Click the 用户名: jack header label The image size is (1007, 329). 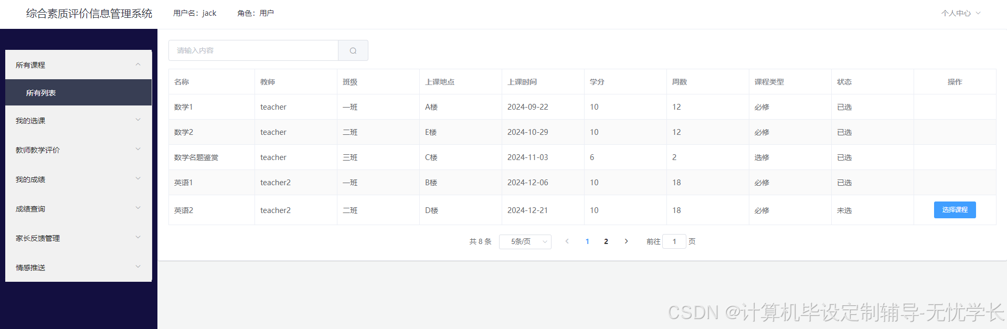click(195, 13)
